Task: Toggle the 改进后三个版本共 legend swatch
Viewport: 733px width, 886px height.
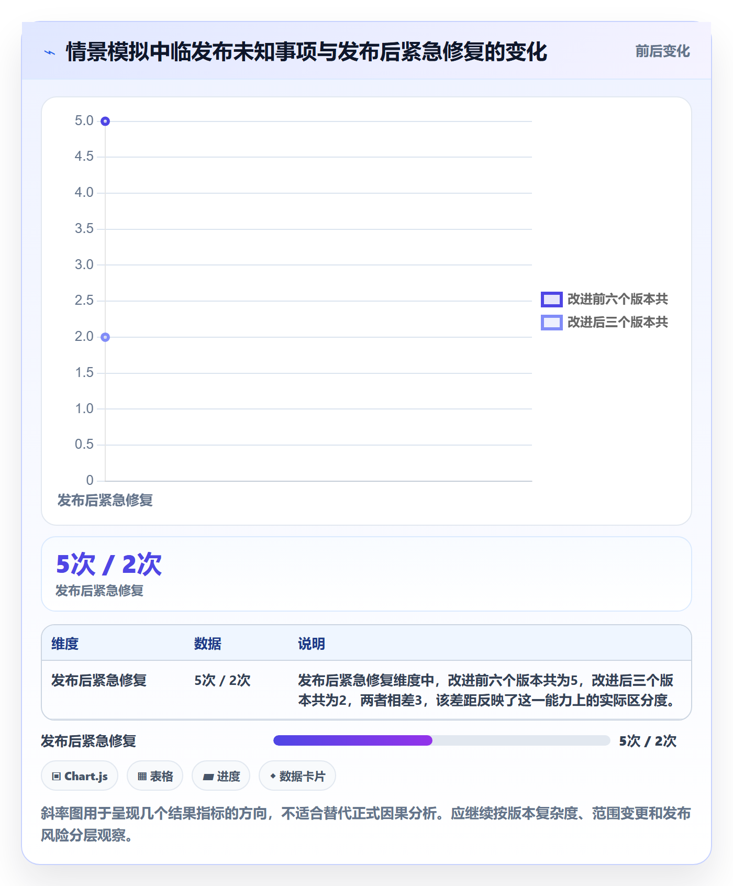Action: point(551,323)
